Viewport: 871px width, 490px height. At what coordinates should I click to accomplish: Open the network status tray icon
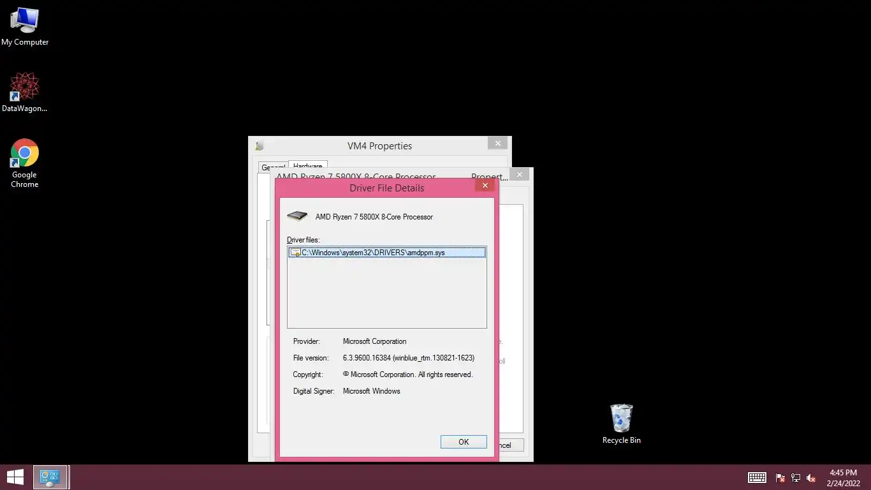(796, 477)
